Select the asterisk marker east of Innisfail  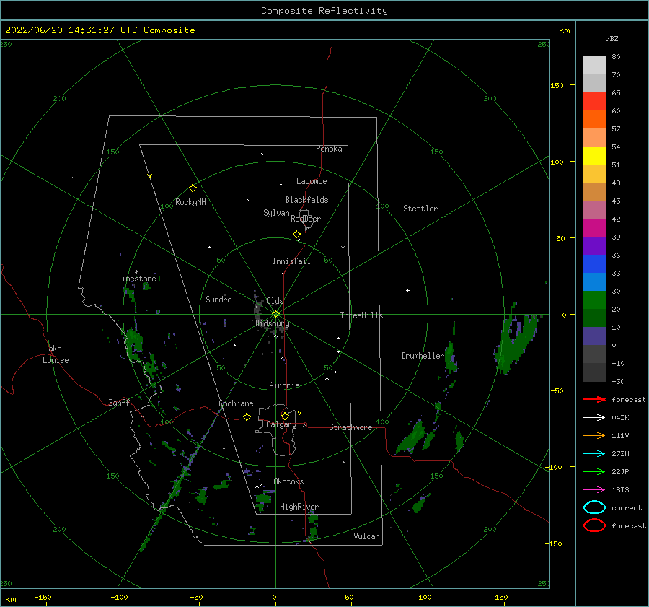[343, 248]
